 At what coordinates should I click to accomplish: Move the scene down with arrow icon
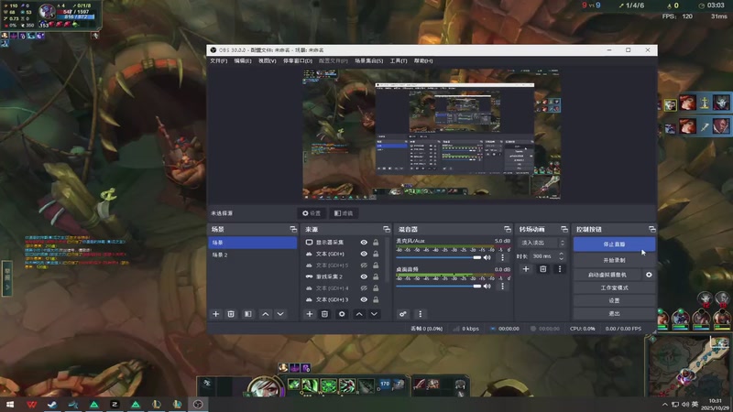(280, 314)
